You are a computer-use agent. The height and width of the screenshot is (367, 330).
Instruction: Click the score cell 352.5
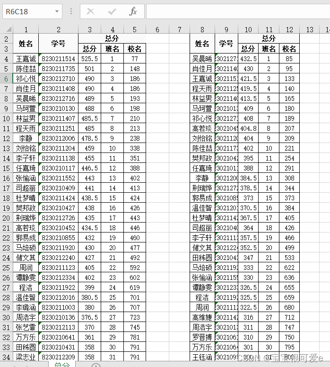pyautogui.click(x=248, y=248)
